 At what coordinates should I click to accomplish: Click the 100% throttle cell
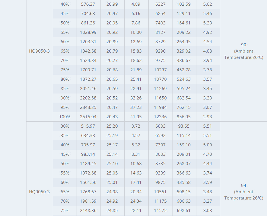(65, 117)
